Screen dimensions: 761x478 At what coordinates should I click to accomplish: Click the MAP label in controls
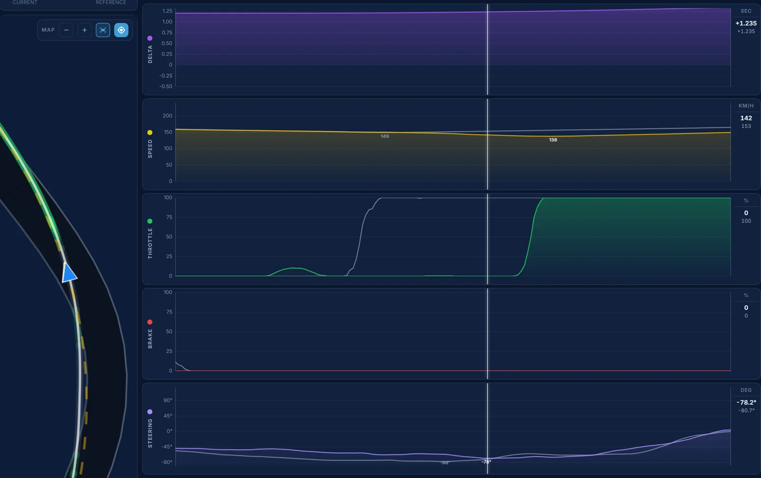click(48, 30)
